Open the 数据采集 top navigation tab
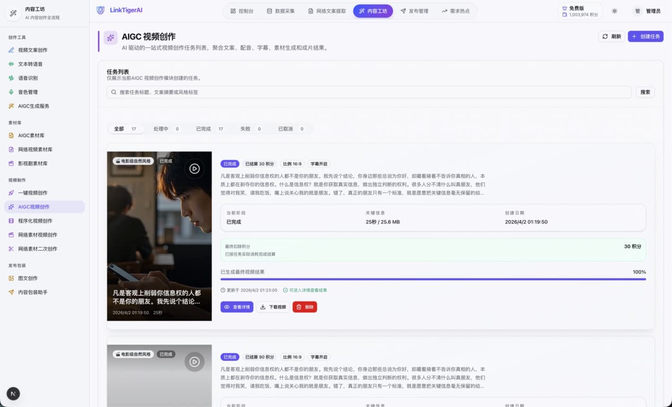Image resolution: width=672 pixels, height=407 pixels. coord(280,11)
